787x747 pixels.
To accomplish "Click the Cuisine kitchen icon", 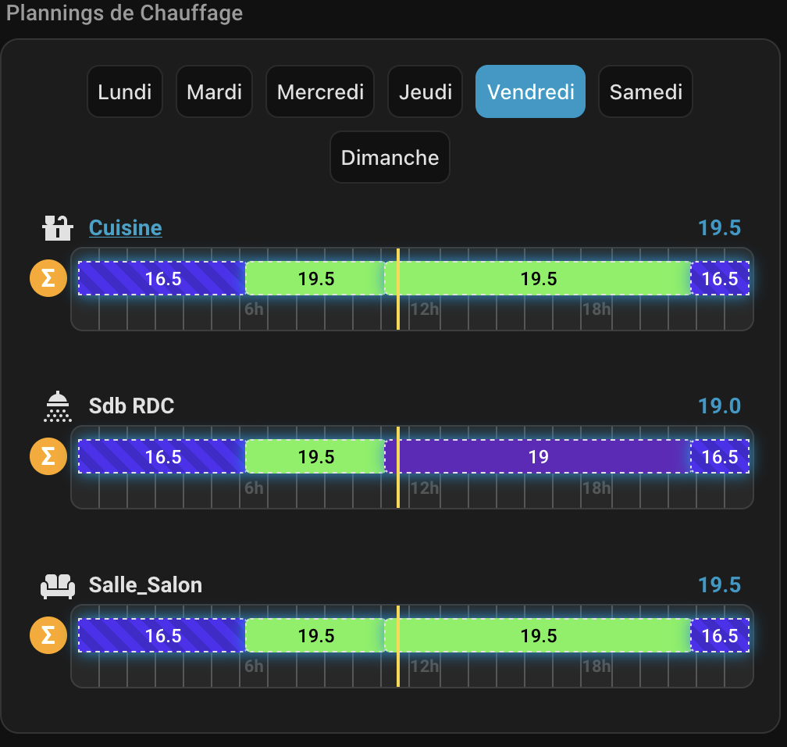I will pyautogui.click(x=57, y=228).
